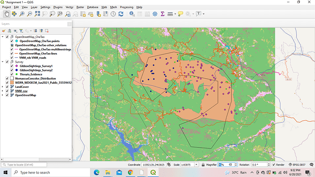Viewport: 315px width, 177px height.
Task: Open the Processing menu
Action: tap(126, 7)
